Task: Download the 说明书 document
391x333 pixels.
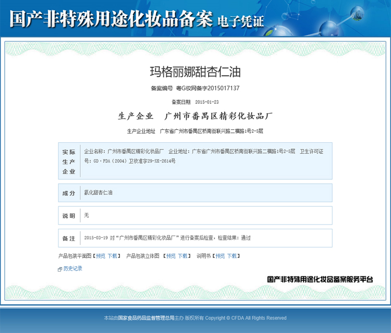Action: pyautogui.click(x=231, y=256)
